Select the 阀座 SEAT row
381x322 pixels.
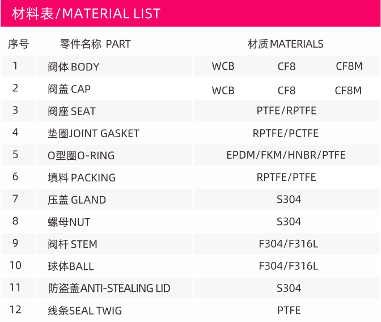(190, 111)
